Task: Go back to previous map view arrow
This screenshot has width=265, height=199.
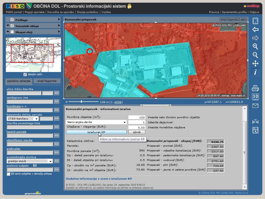Action: [x=255, y=29]
